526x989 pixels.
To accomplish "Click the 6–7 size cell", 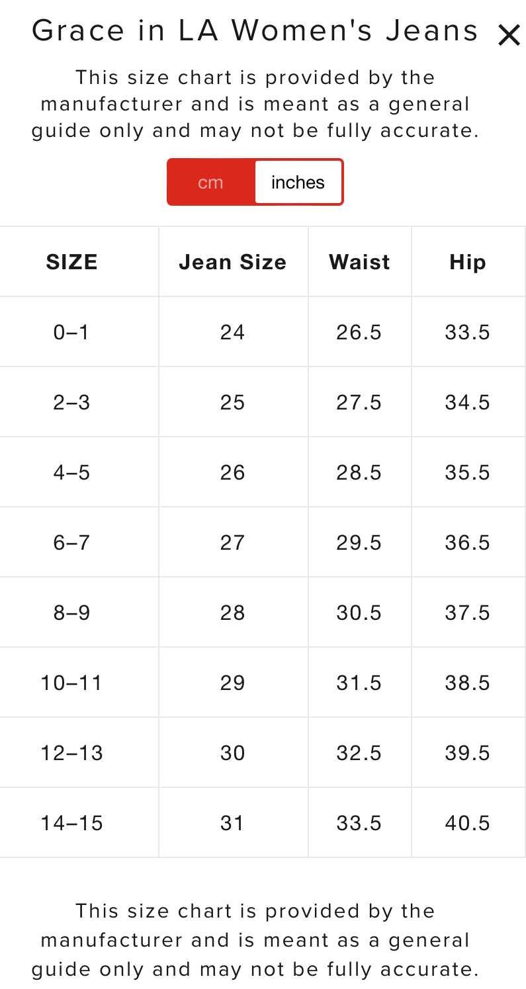I will (x=71, y=542).
